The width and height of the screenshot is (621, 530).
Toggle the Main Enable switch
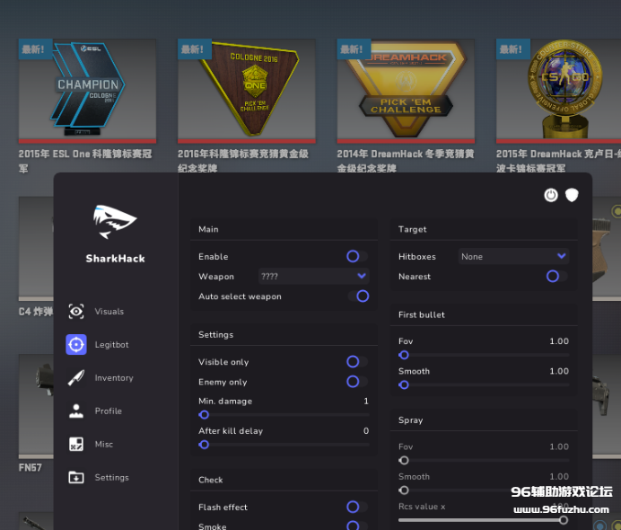(356, 257)
